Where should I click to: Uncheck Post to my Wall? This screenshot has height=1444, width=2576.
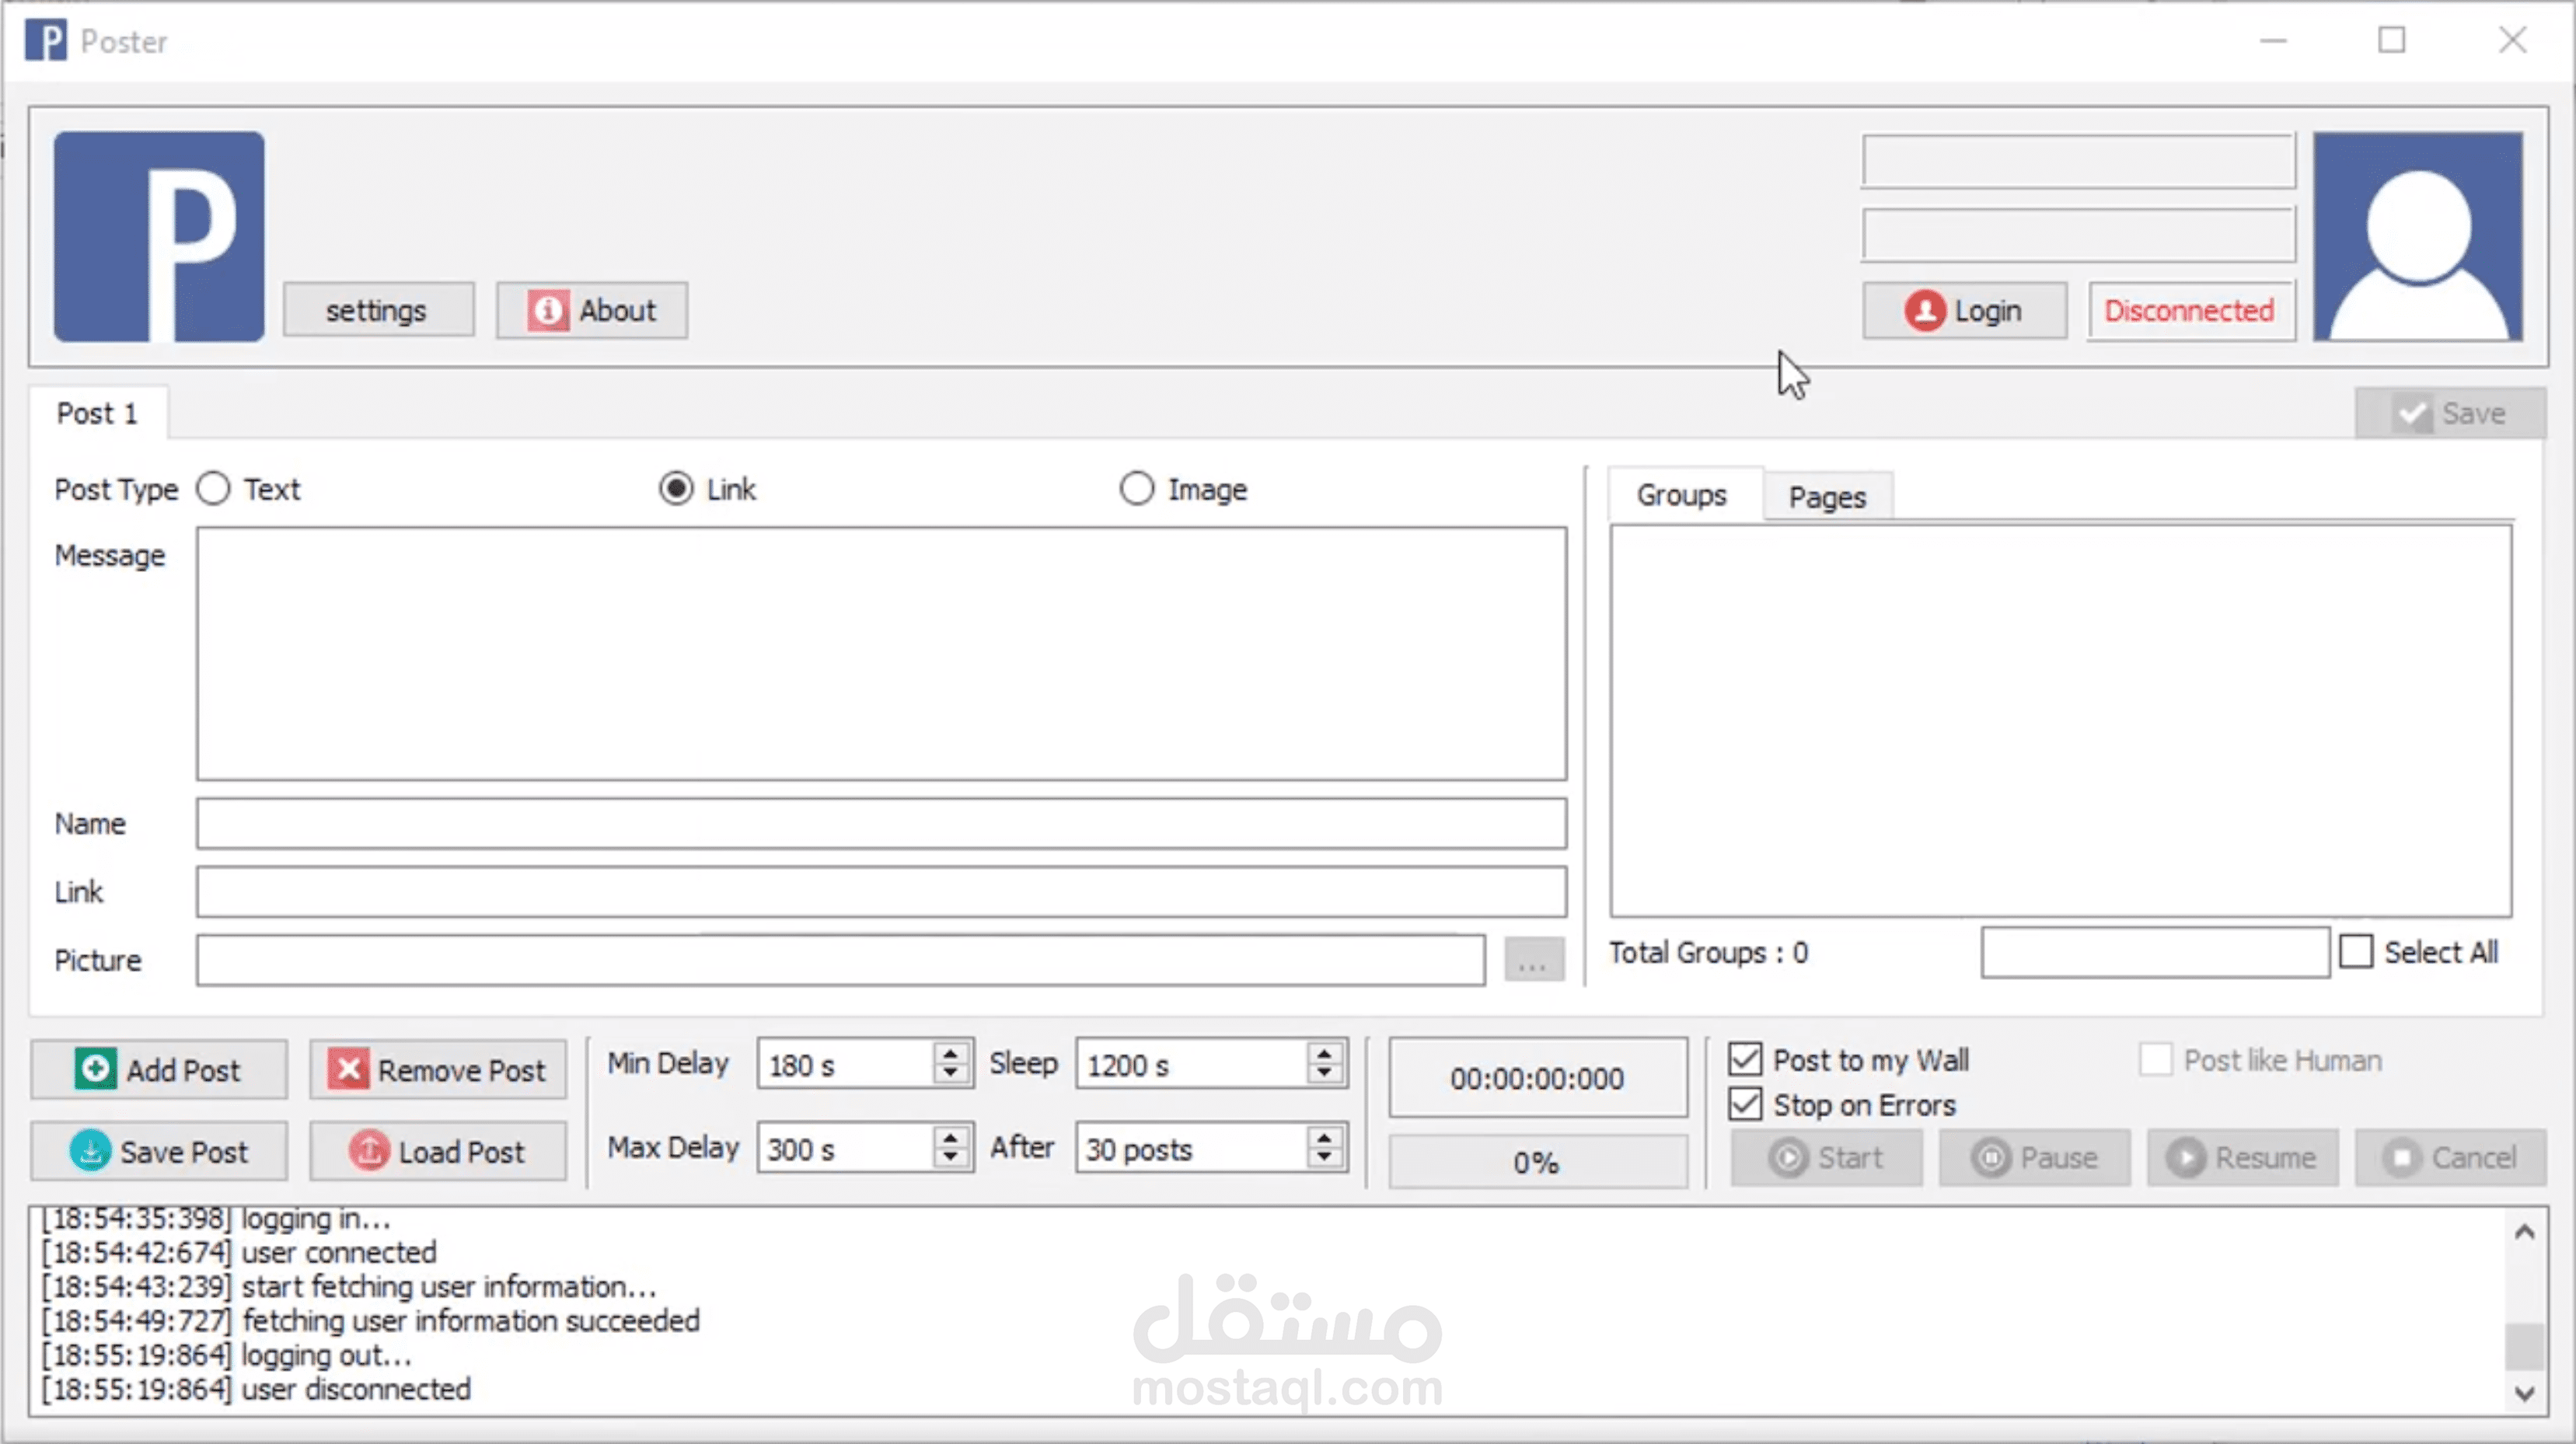(1745, 1059)
